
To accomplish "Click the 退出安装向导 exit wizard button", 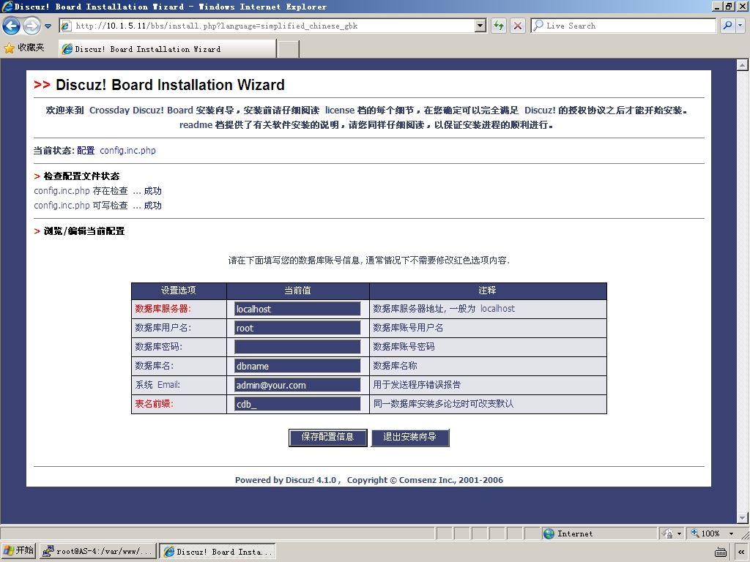I will [x=410, y=438].
